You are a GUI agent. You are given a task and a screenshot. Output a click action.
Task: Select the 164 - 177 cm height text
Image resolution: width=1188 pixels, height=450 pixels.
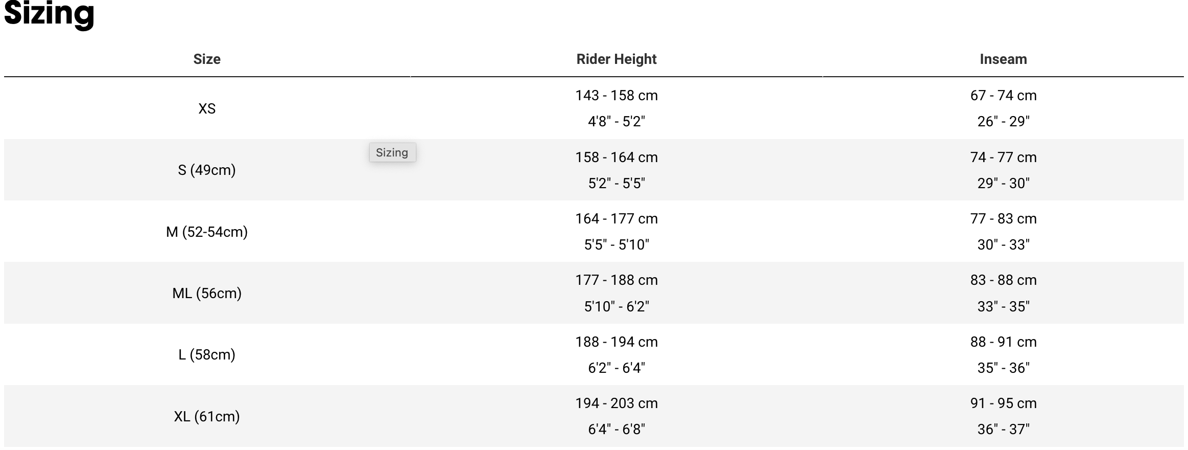pos(617,218)
